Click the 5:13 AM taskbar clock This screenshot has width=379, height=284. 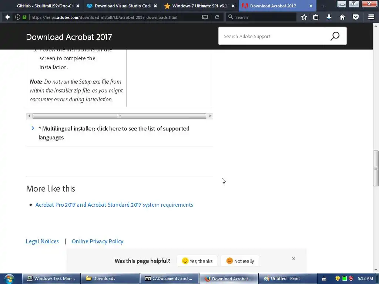point(365,278)
